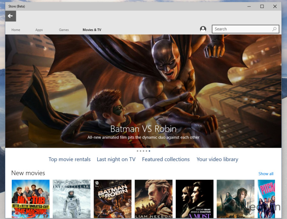Open the Oscar Isaac Jessica Chastain poster
Image resolution: width=287 pixels, height=219 pixels.
(195, 199)
